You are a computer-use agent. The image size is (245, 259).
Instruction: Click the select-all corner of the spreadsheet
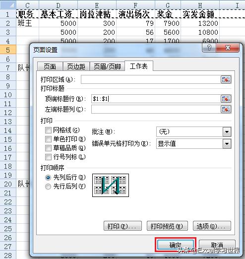click(8, 5)
